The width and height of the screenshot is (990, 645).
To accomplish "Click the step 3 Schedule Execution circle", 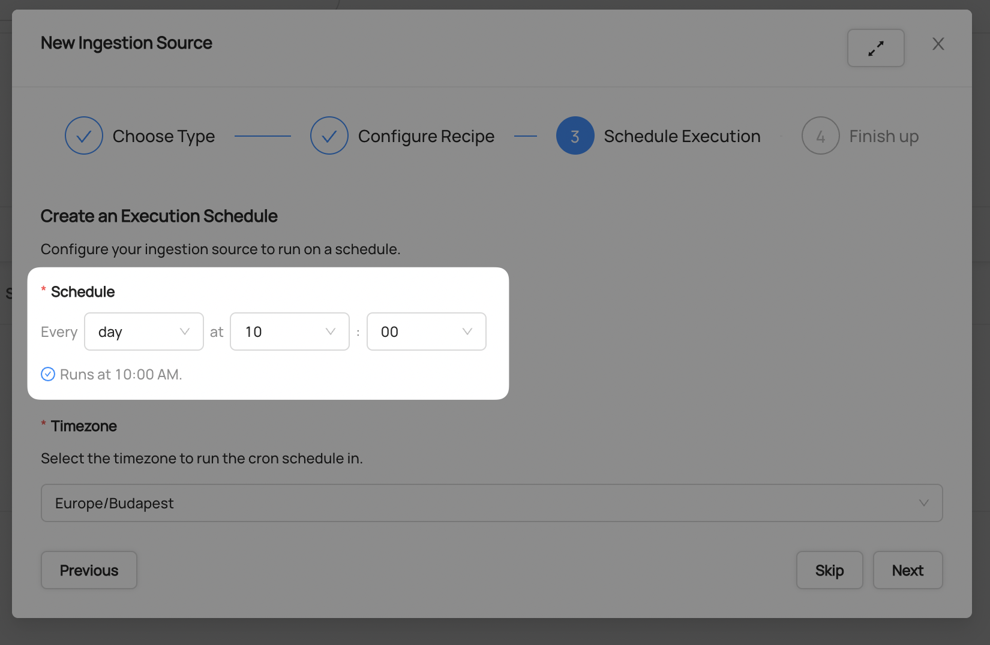I will pos(575,135).
